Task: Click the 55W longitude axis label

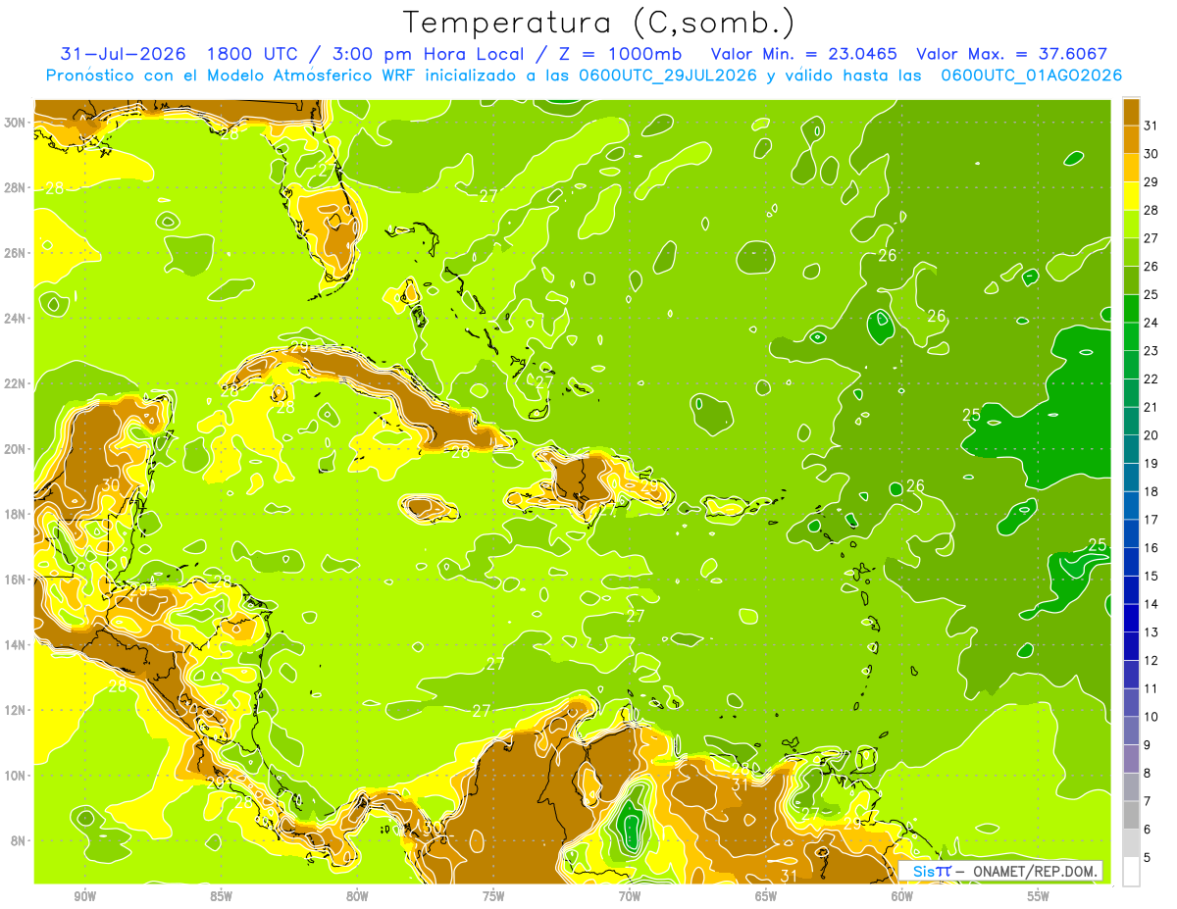Action: click(x=1039, y=896)
